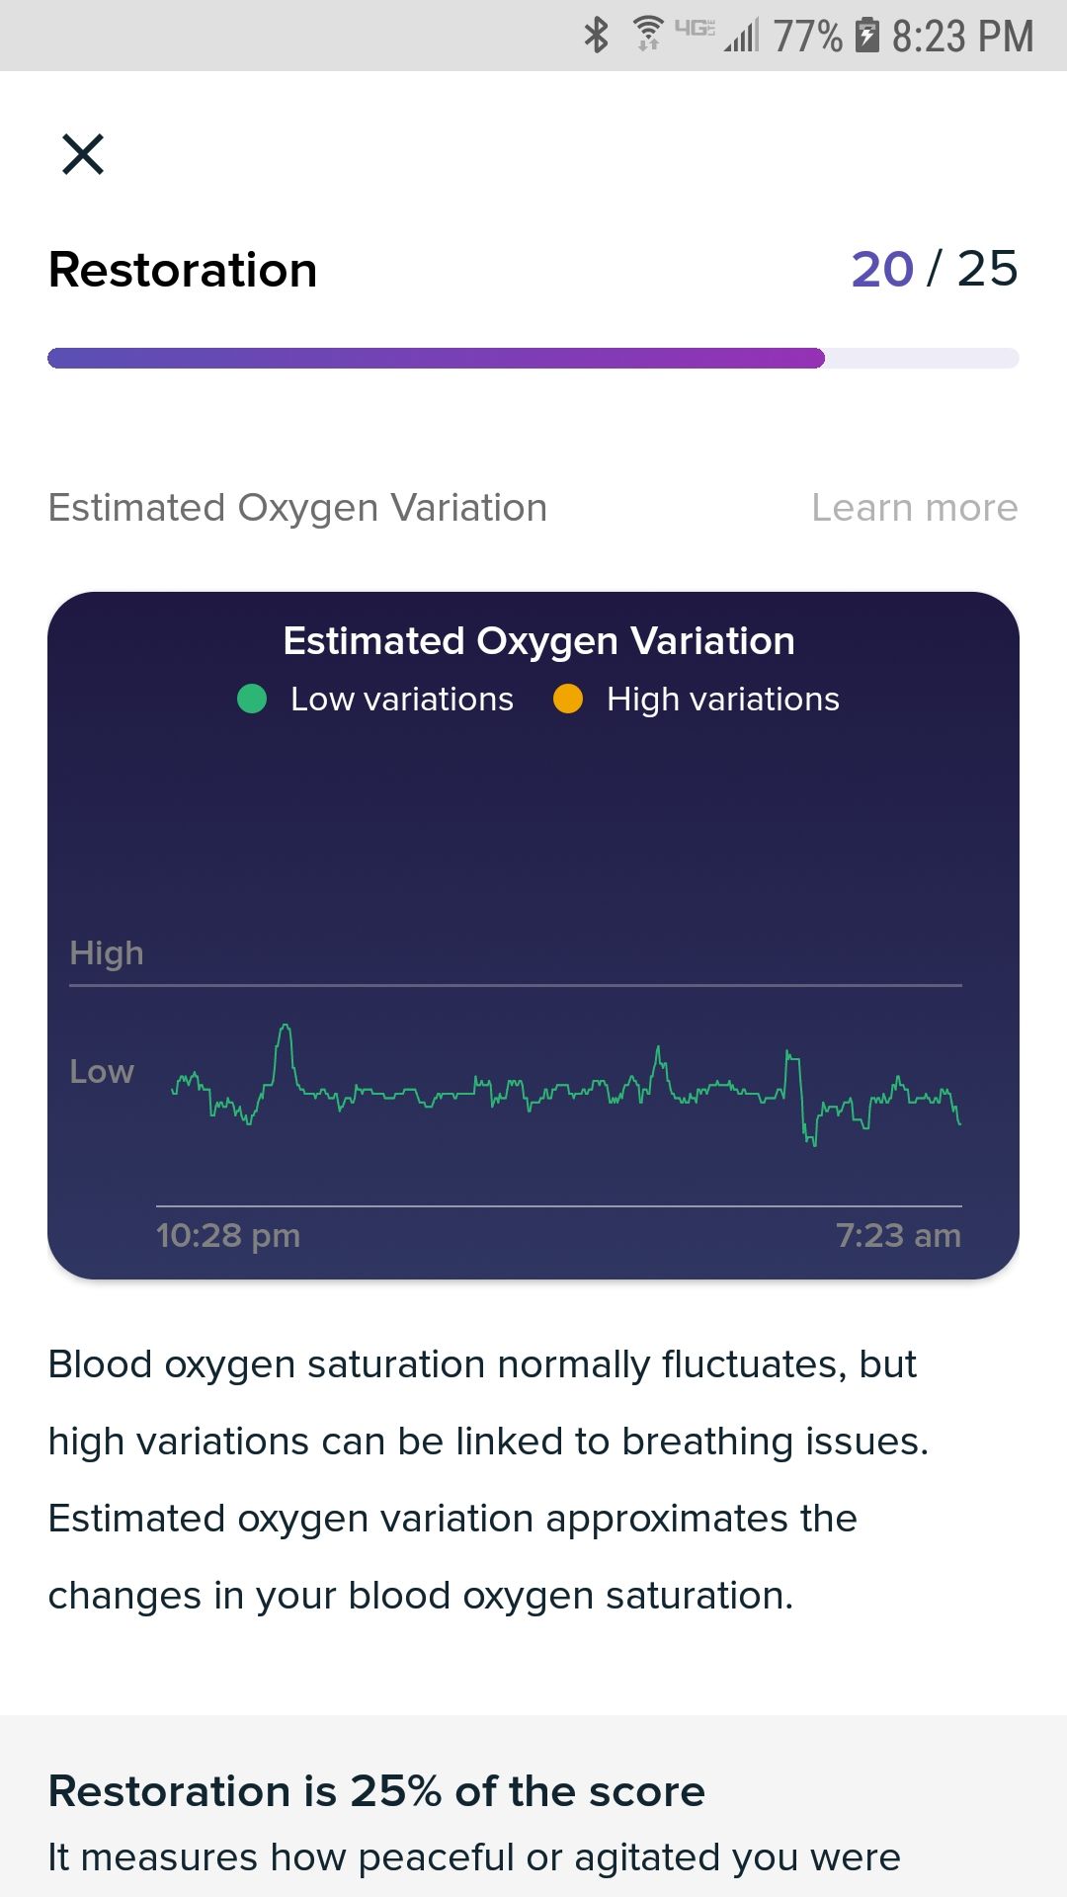Tap the orange High variations legend dot
This screenshot has width=1067, height=1897.
click(x=568, y=700)
